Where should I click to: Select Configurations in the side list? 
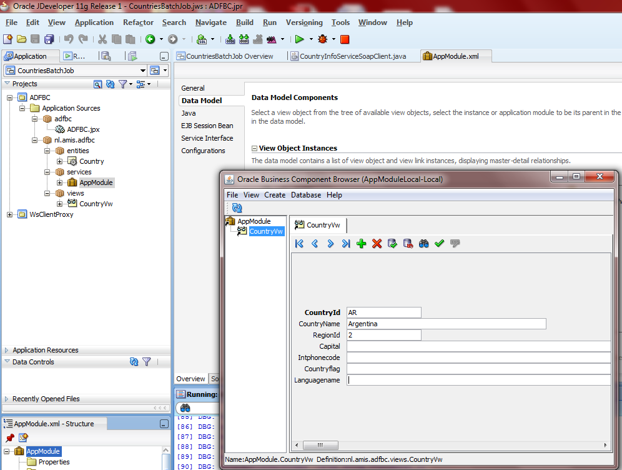click(203, 151)
